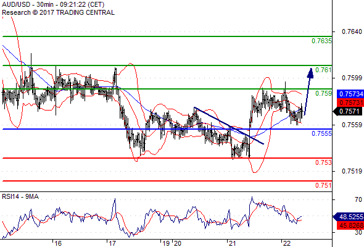
Task: Click the 0.7640 price axis label
Action: (x=352, y=31)
